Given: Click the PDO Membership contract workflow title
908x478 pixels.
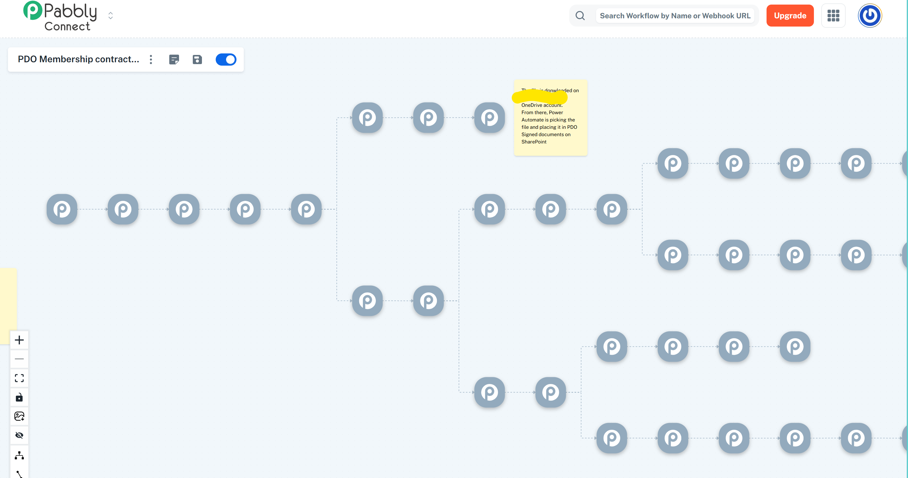Looking at the screenshot, I should click(78, 59).
